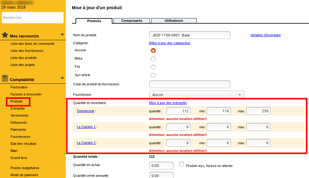
Task: Click 'Mise à jour des catégories' link
Action: [x=170, y=43]
